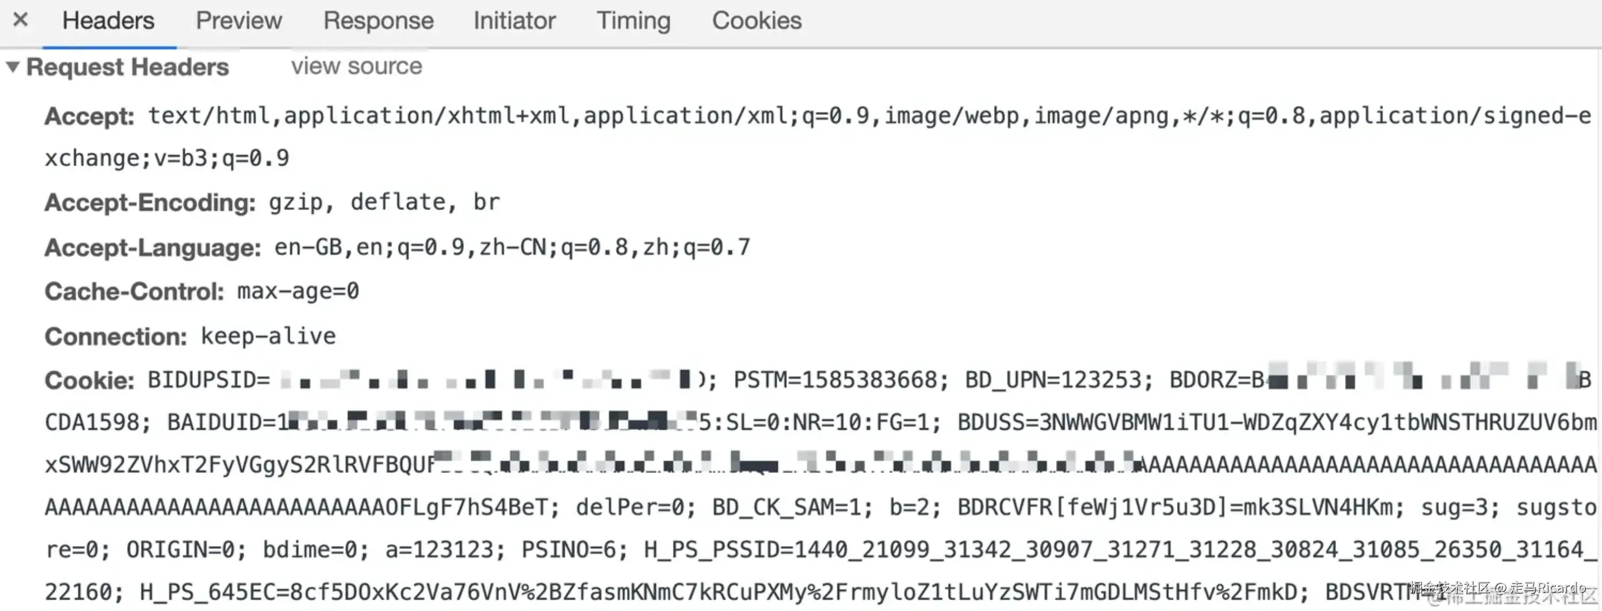This screenshot has width=1602, height=611.
Task: Click the Accept-Encoding header label
Action: coord(150,202)
